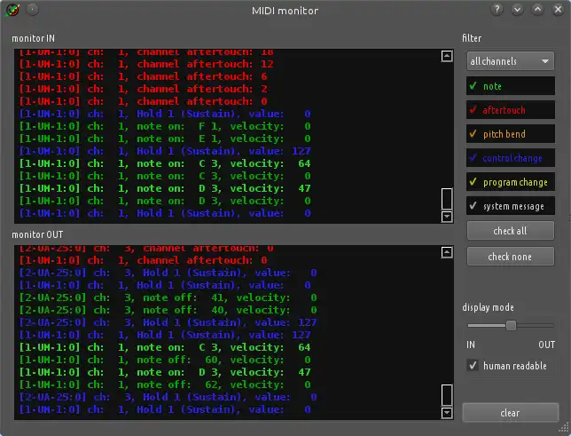Open the help question mark button

pyautogui.click(x=497, y=10)
